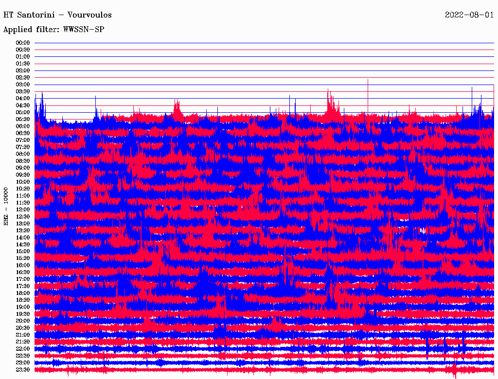This screenshot has width=498, height=379.
Task: Click the 01:30 time label
Action: pos(23,64)
